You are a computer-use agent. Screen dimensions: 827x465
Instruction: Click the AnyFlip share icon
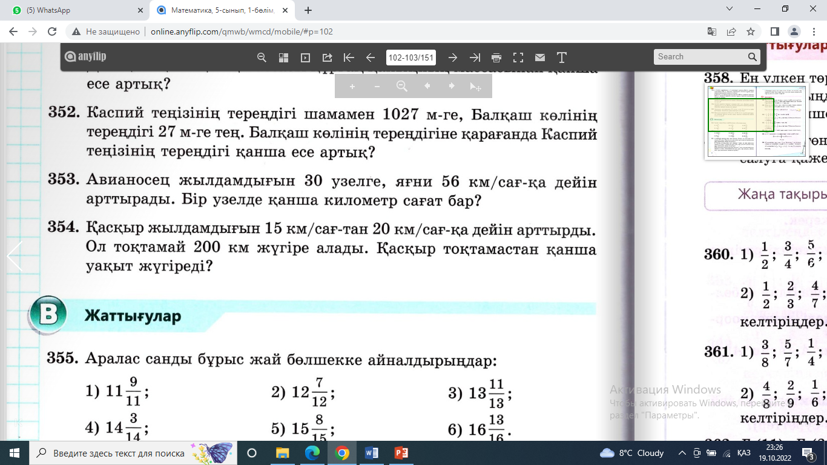[x=327, y=58]
